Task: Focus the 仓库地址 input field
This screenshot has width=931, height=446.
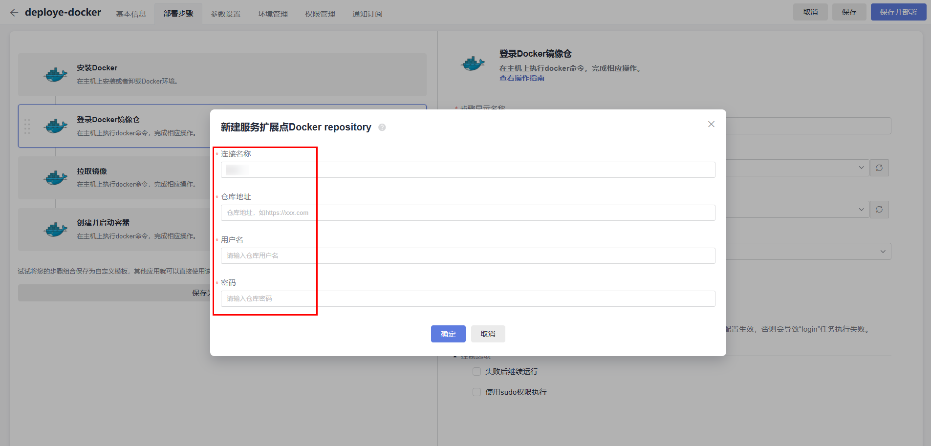Action: pyautogui.click(x=468, y=213)
